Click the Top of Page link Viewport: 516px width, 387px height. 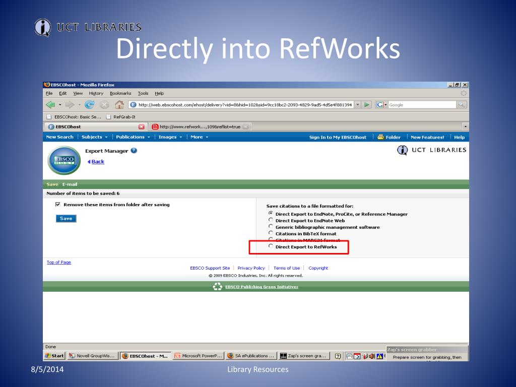[x=59, y=262]
